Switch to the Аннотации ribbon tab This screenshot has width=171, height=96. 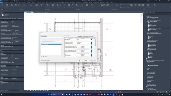(x=38, y=3)
